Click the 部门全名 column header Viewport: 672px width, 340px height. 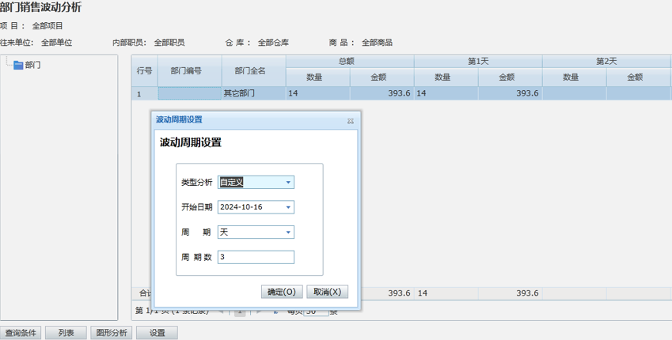click(x=253, y=70)
